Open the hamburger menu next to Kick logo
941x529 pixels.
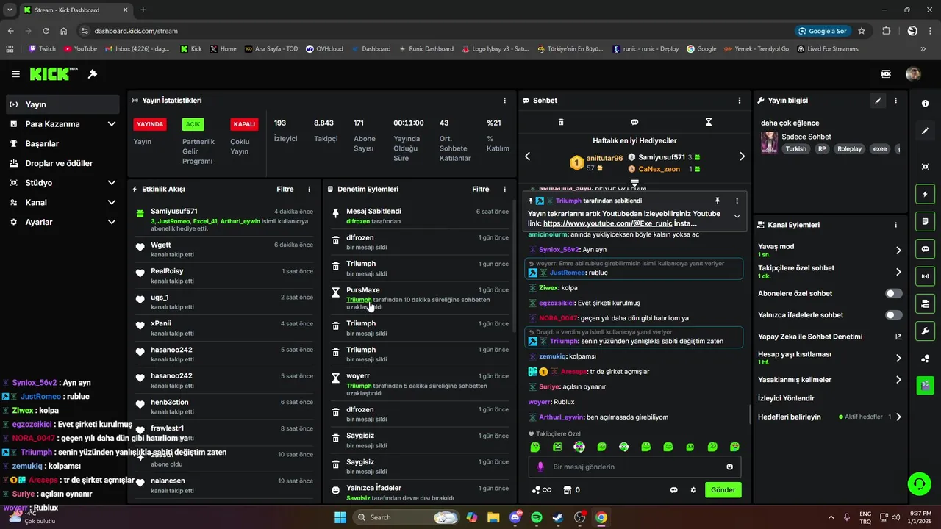[x=15, y=74]
